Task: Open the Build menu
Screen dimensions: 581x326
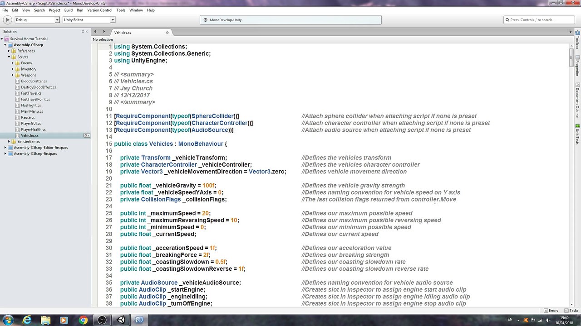Action: 69,10
